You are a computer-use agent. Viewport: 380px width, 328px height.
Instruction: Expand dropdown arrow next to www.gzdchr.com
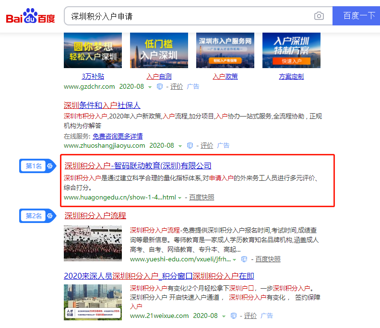pos(150,87)
